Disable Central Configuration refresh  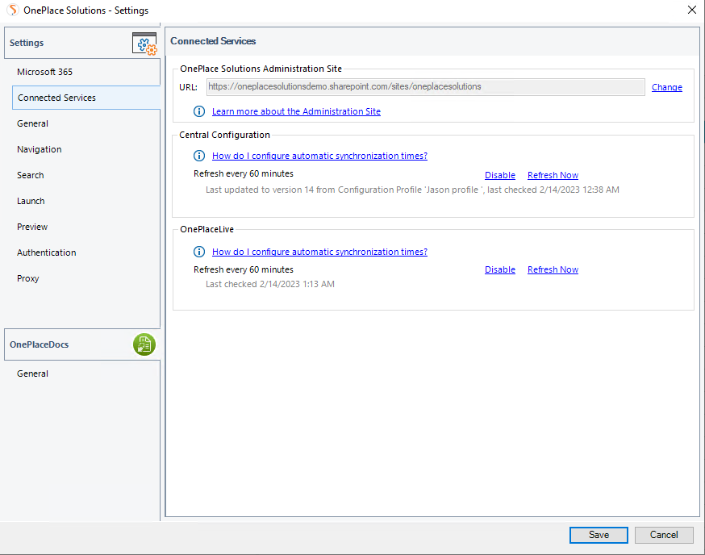coord(499,175)
